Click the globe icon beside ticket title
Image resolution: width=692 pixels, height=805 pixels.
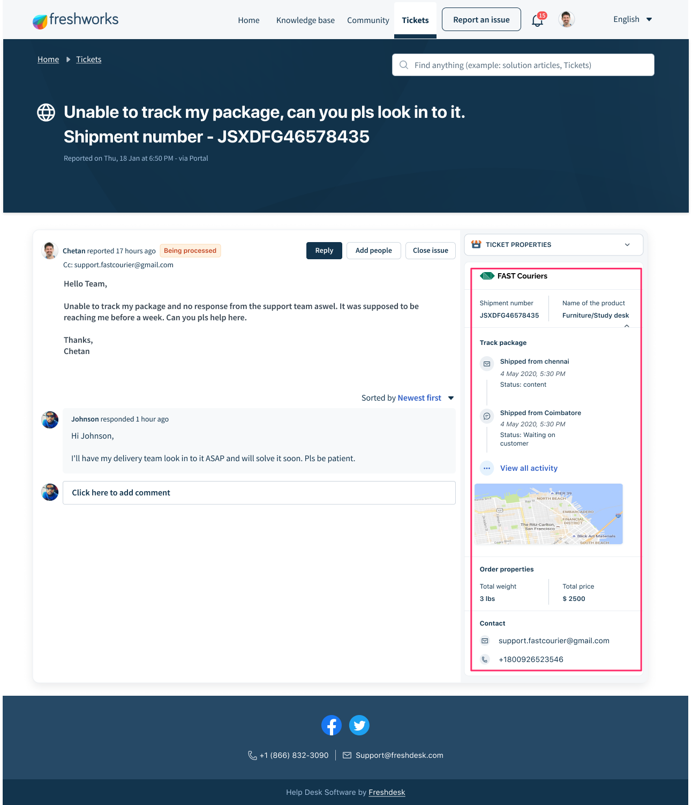point(46,112)
